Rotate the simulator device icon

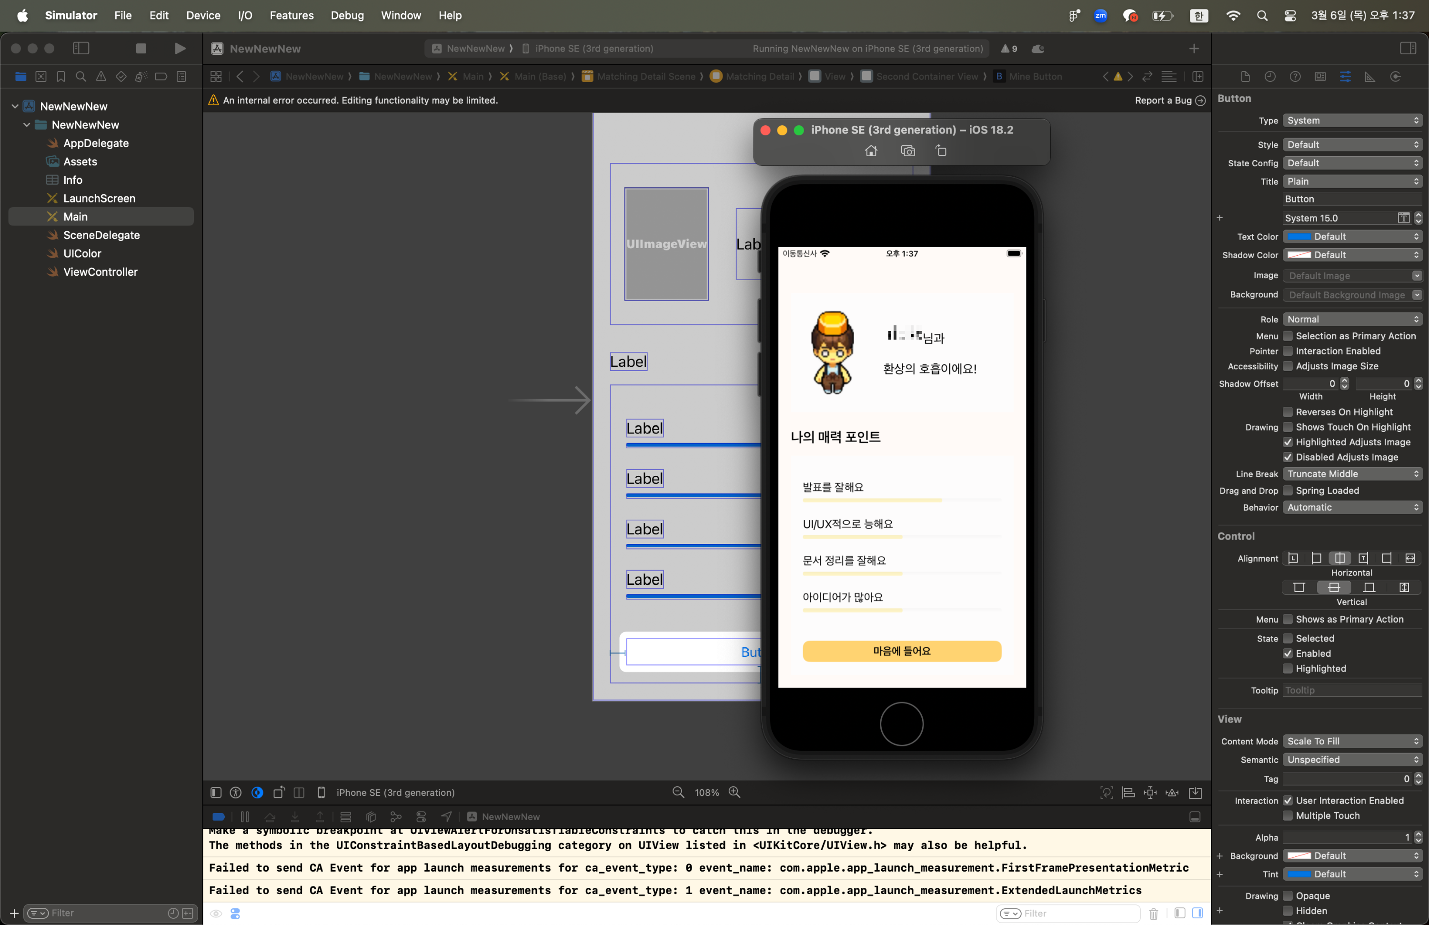[941, 151]
